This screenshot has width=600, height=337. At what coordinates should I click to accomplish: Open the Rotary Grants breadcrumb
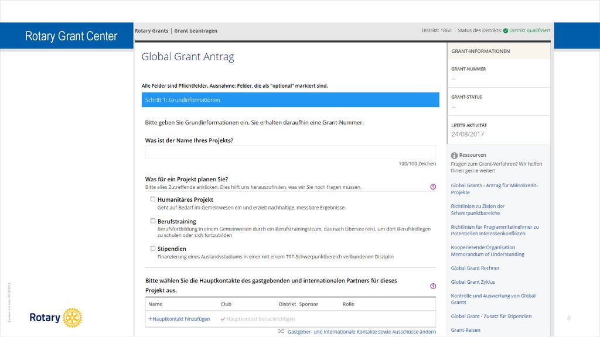152,31
